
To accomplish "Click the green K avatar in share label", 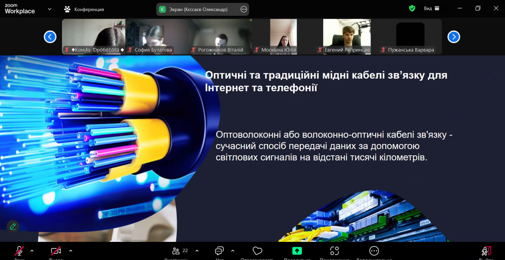I will click(162, 9).
